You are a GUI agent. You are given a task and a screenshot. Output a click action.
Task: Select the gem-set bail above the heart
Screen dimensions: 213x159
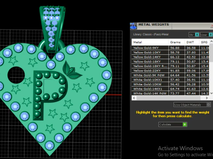pyautogui.click(x=52, y=29)
